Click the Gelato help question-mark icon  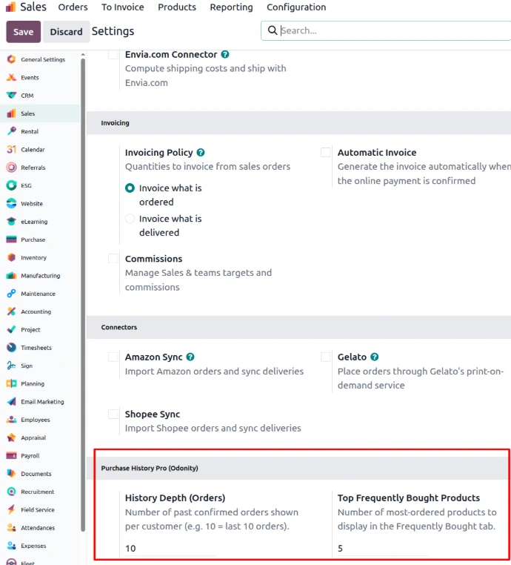[375, 357]
